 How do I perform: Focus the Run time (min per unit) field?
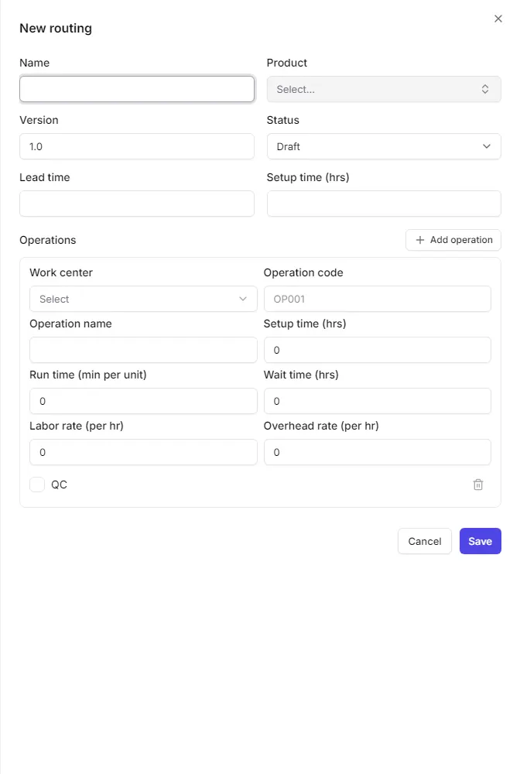143,401
